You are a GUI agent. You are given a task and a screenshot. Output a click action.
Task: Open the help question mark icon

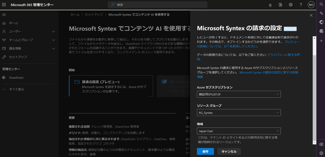click(x=301, y=5)
